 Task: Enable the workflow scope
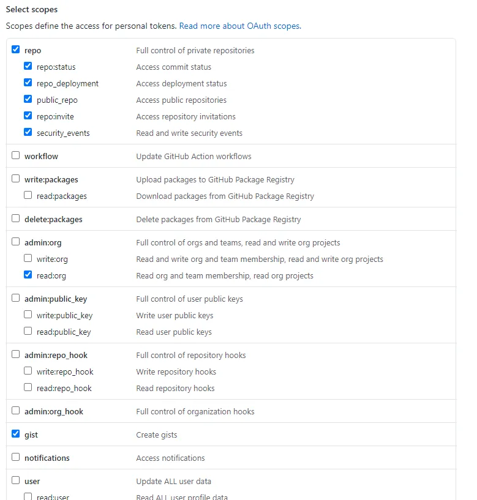pyautogui.click(x=16, y=156)
